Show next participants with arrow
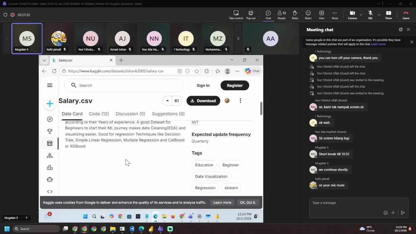The height and width of the screenshot is (234, 416). (x=238, y=39)
